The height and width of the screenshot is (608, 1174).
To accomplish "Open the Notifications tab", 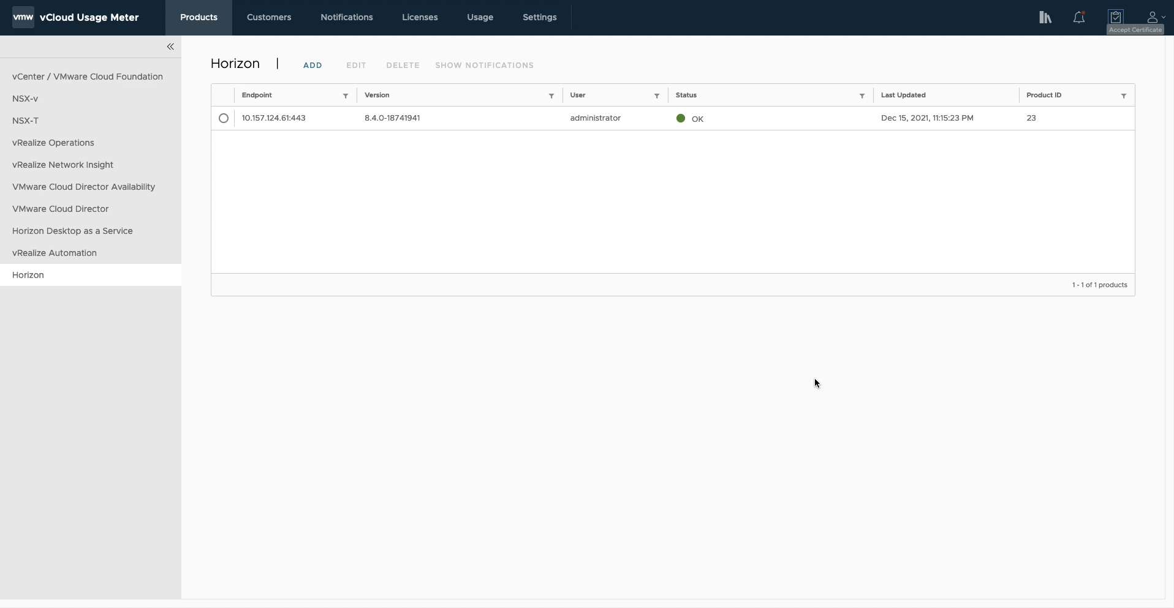I will point(347,17).
